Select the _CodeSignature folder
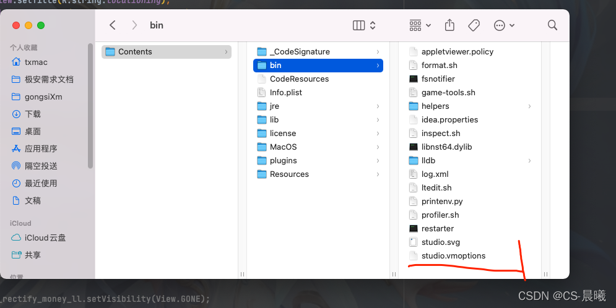Image resolution: width=616 pixels, height=308 pixels. pyautogui.click(x=318, y=52)
